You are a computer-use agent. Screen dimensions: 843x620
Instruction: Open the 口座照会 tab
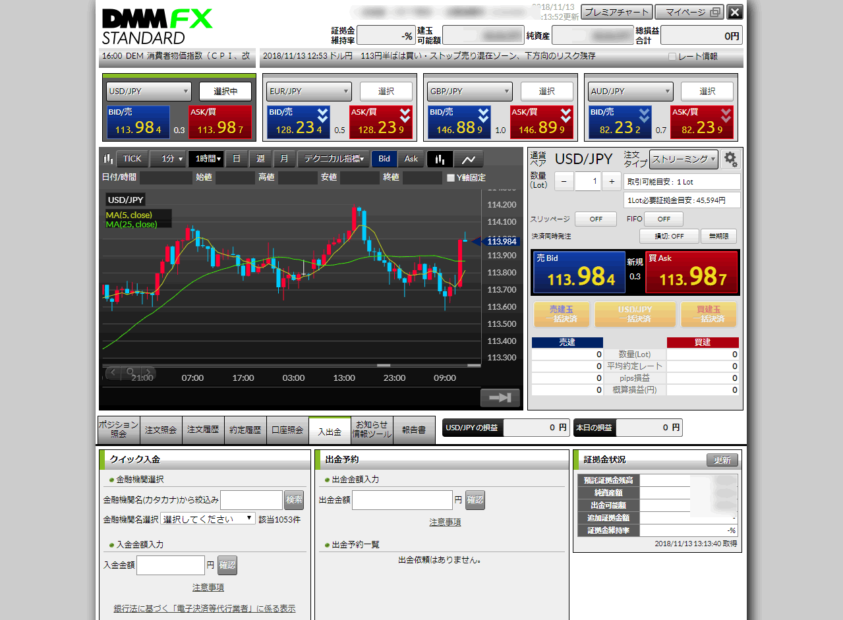point(287,430)
